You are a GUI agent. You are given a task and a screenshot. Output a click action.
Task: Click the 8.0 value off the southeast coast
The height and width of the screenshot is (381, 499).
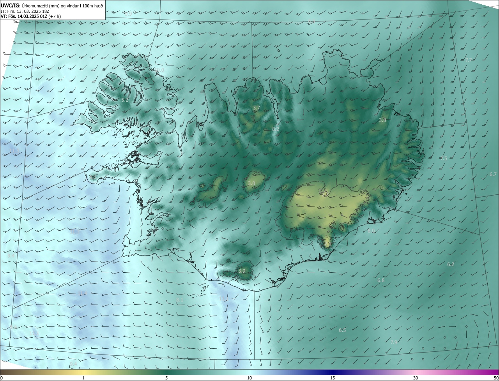[371, 231]
